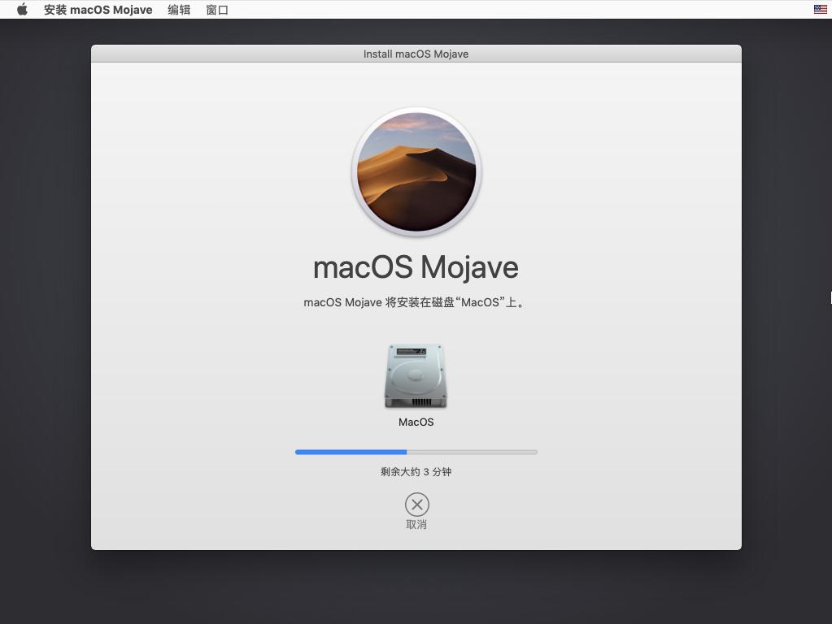
Task: Select the installer's circular Mojave thumbnail
Action: (416, 171)
